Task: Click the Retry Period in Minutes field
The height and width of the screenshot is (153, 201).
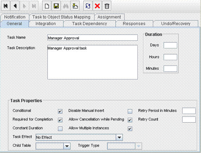Action: click(x=189, y=111)
